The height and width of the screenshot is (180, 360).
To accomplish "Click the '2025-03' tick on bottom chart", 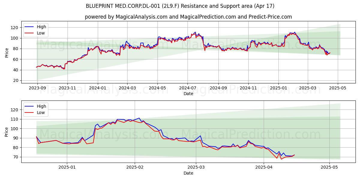I will tap(196, 167).
